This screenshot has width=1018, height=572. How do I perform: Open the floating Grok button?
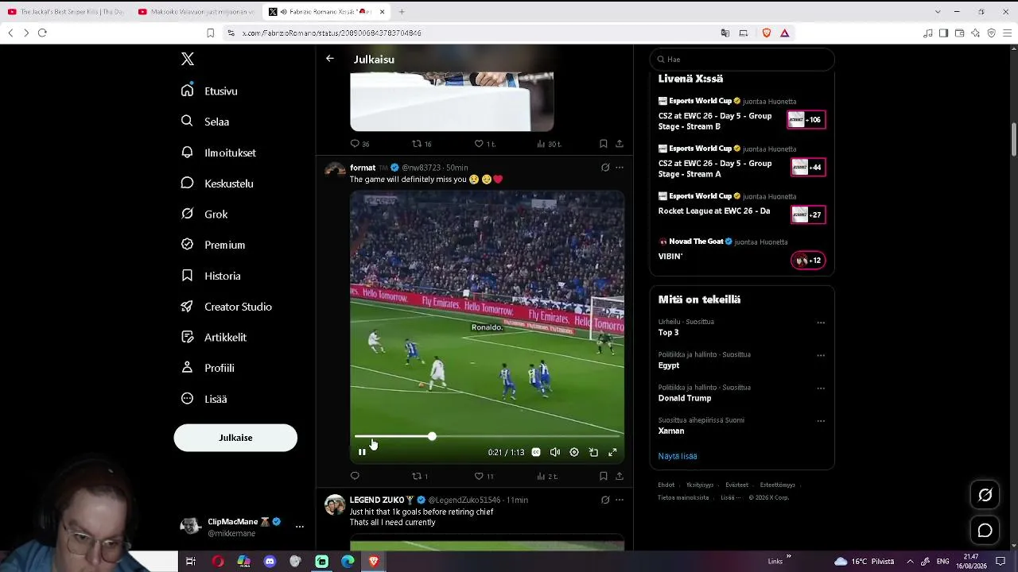click(x=985, y=495)
